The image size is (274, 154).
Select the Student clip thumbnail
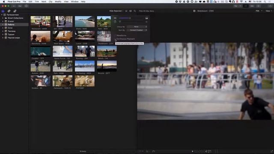click(x=41, y=81)
